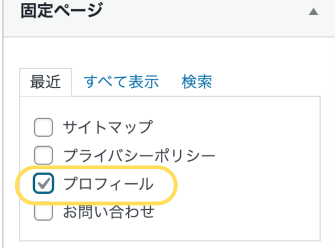
Task: Click the プロフィール label text
Action: [108, 184]
